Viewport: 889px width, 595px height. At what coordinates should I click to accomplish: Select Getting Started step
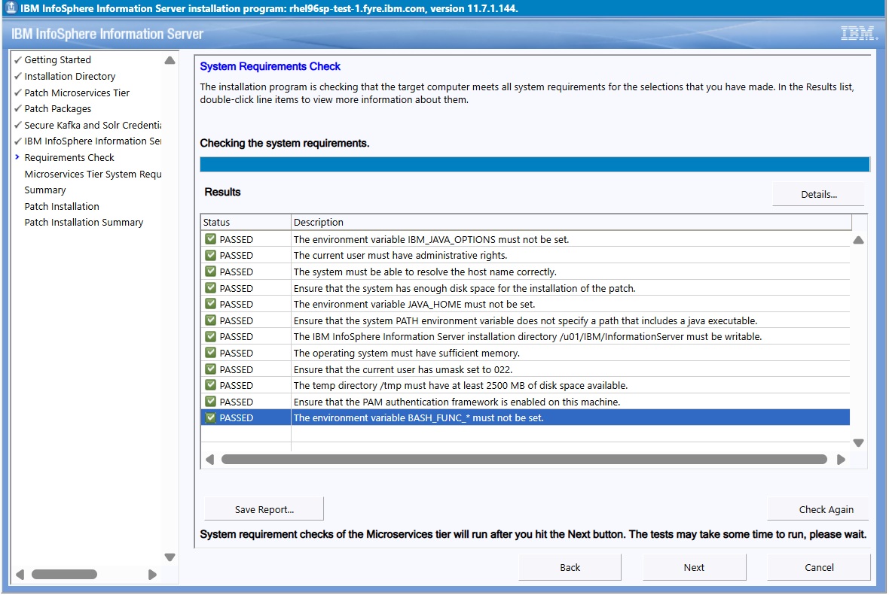coord(57,60)
